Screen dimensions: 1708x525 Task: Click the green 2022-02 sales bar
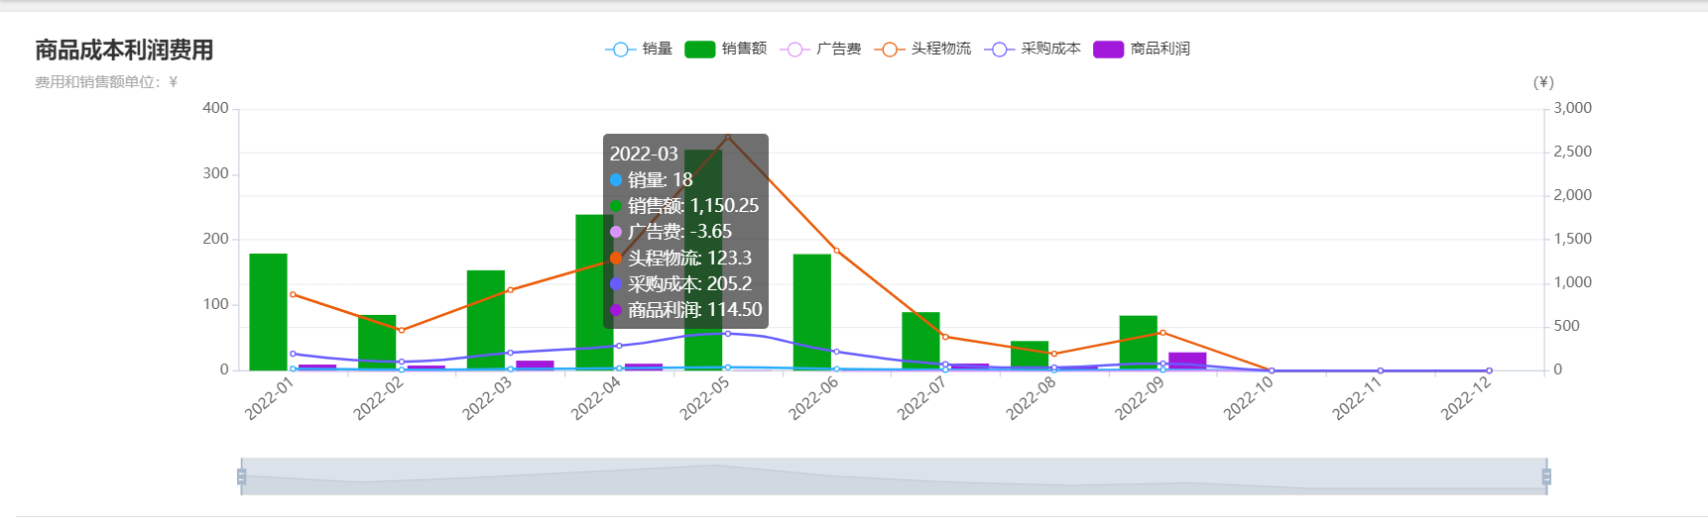point(377,343)
